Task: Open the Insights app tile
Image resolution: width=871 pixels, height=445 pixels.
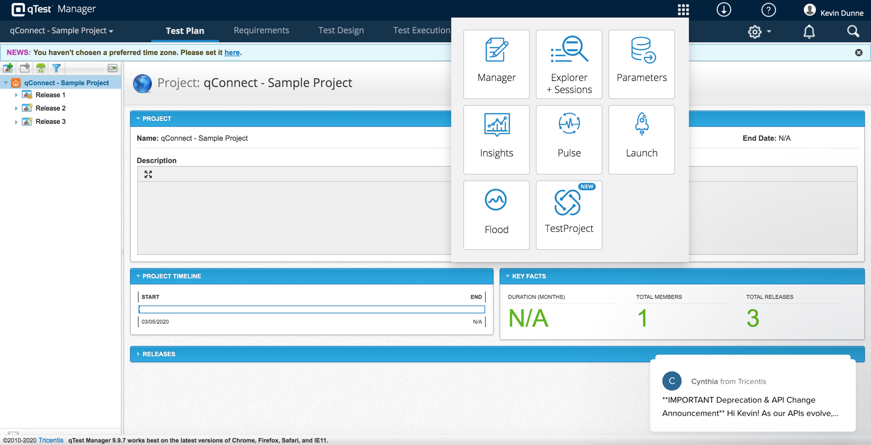Action: click(x=496, y=140)
